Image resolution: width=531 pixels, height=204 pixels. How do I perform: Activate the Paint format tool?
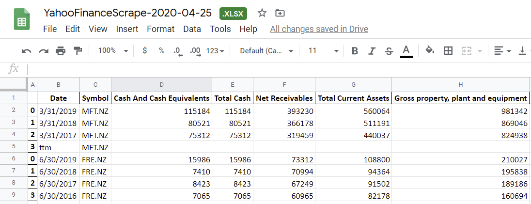pyautogui.click(x=78, y=51)
